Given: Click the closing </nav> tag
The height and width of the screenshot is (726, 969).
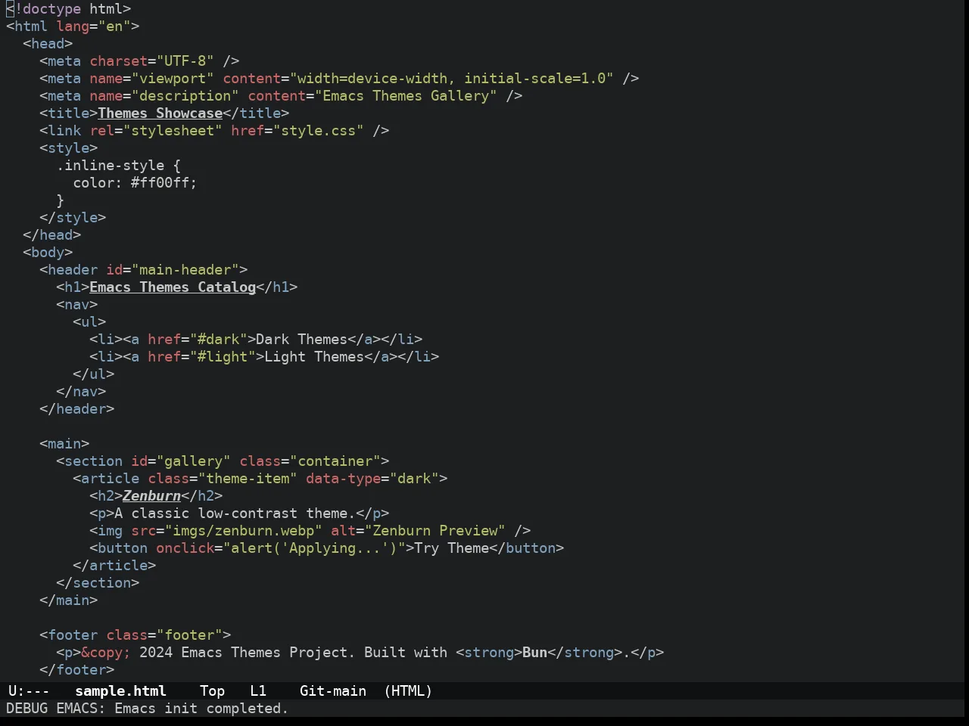Looking at the screenshot, I should point(81,391).
